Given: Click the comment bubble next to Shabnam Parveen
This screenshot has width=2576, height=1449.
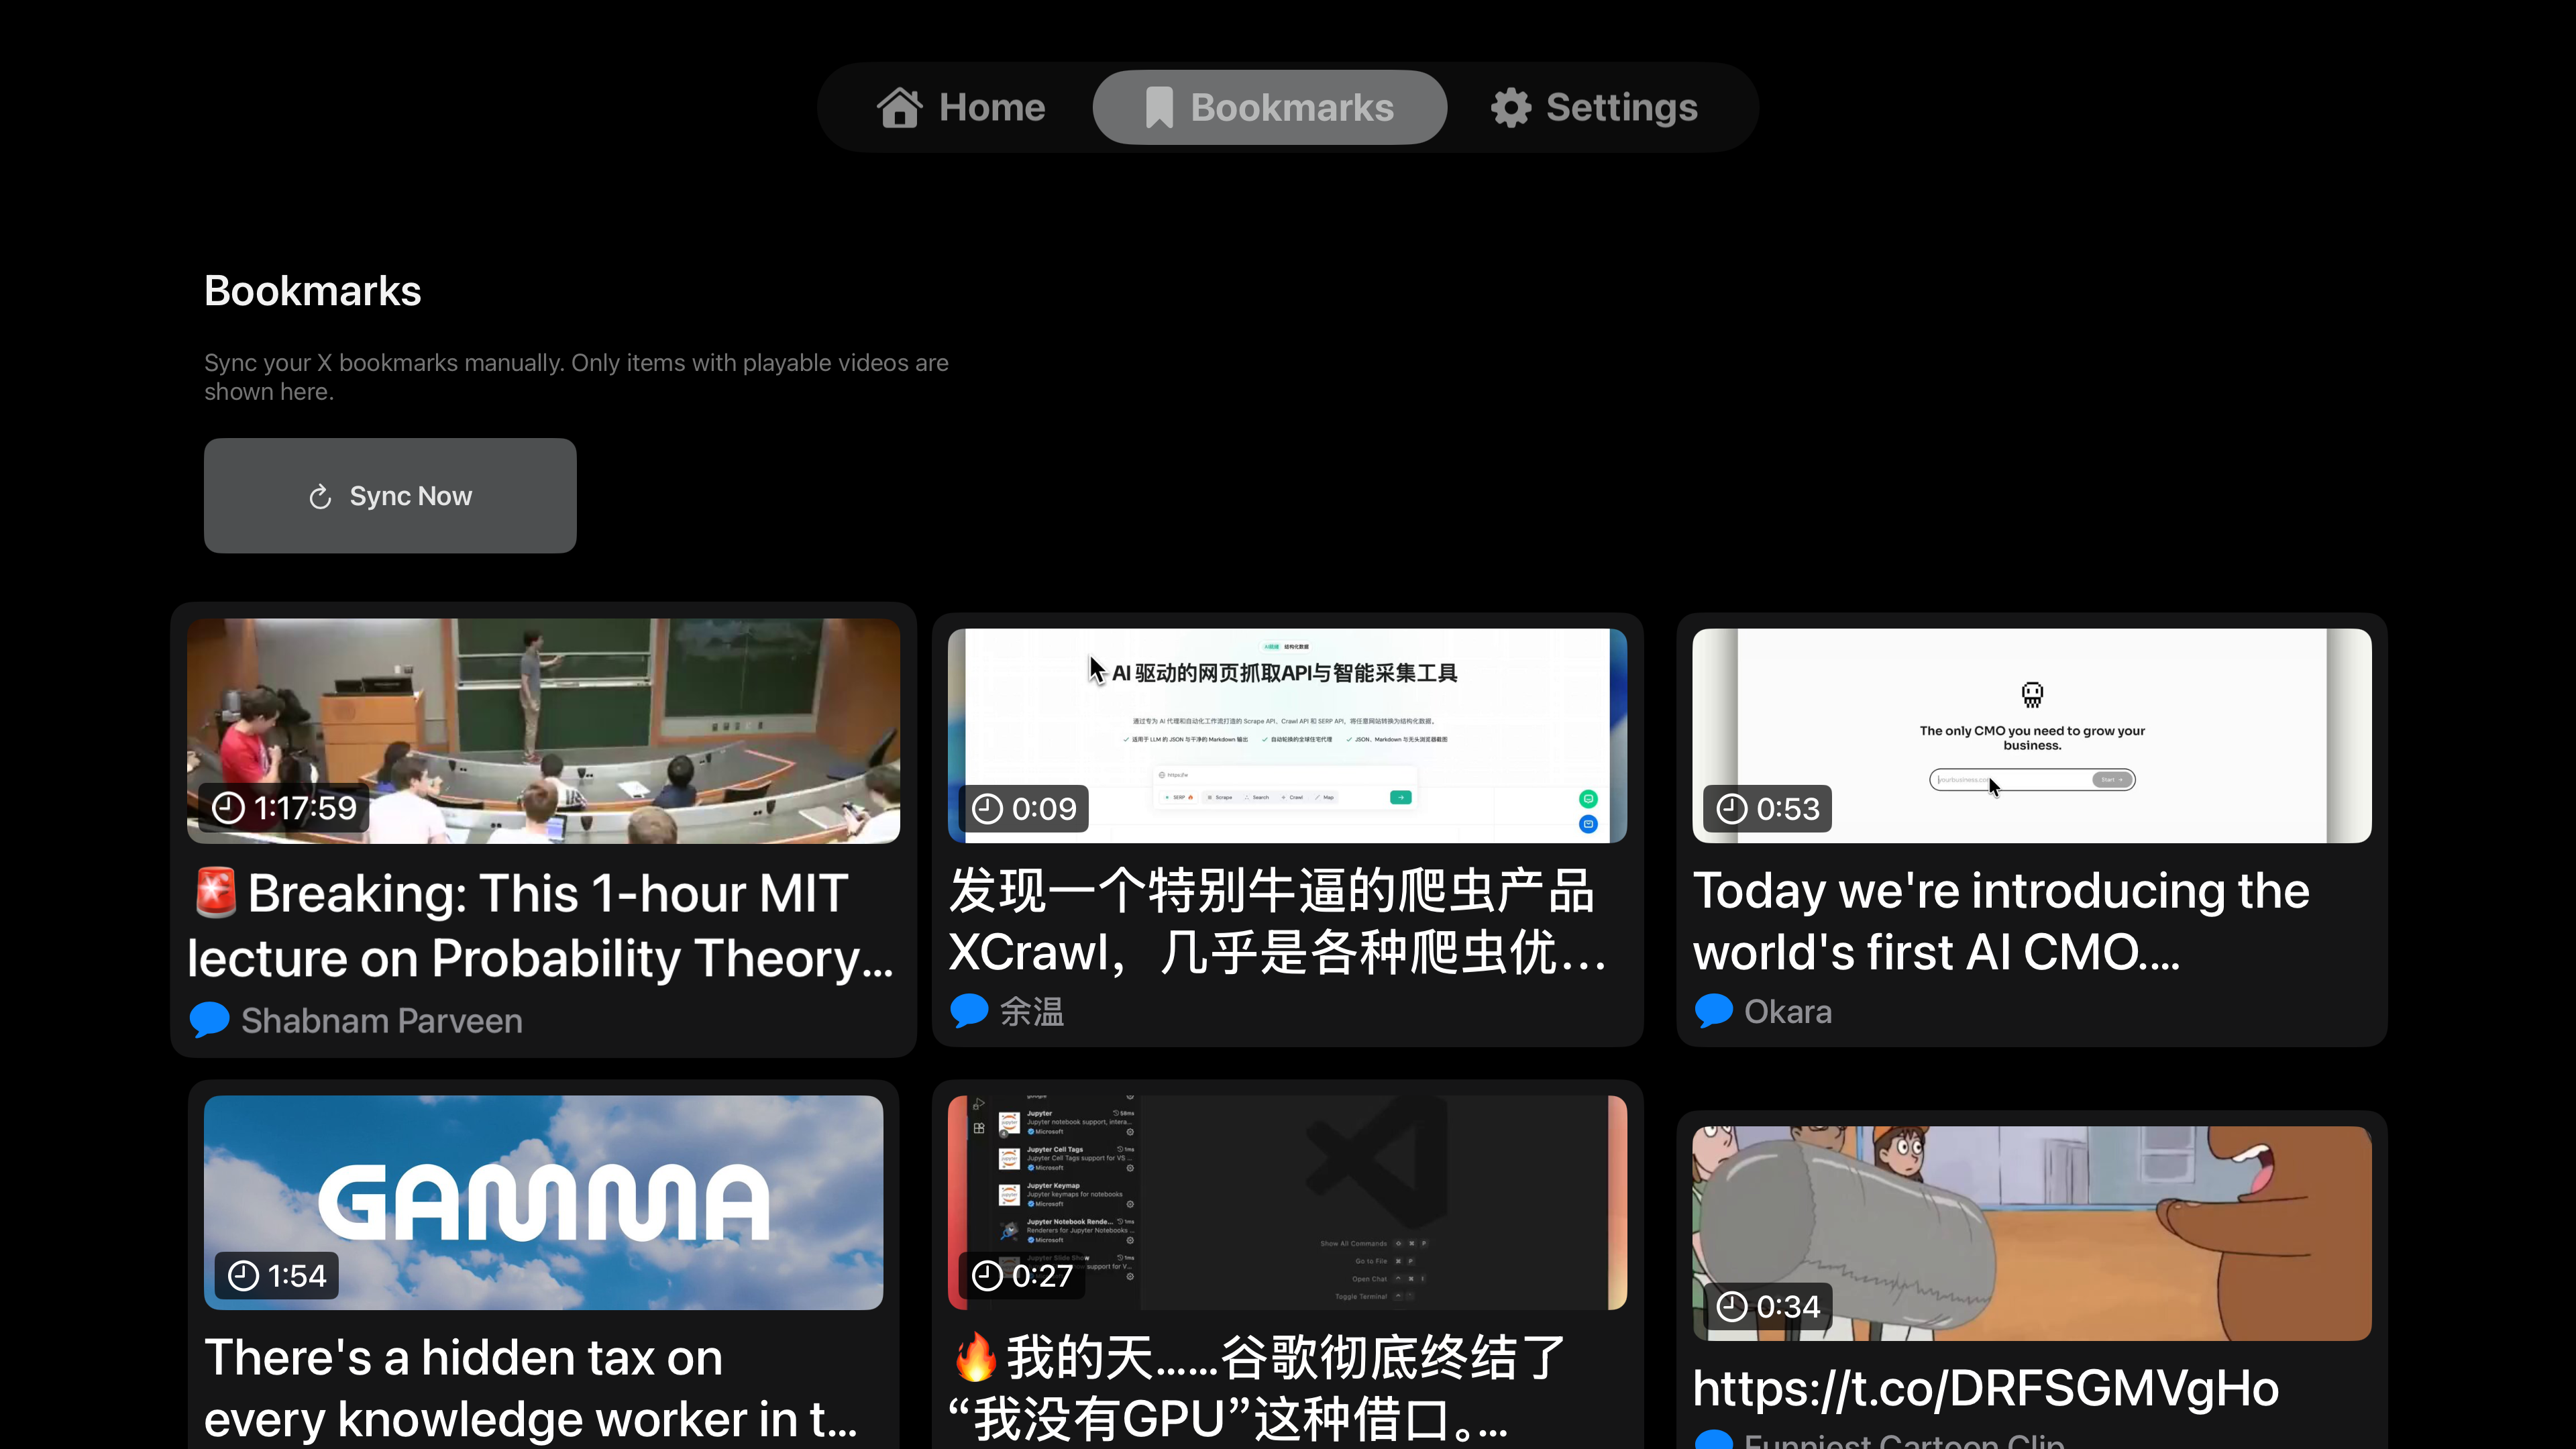Looking at the screenshot, I should (x=210, y=1020).
